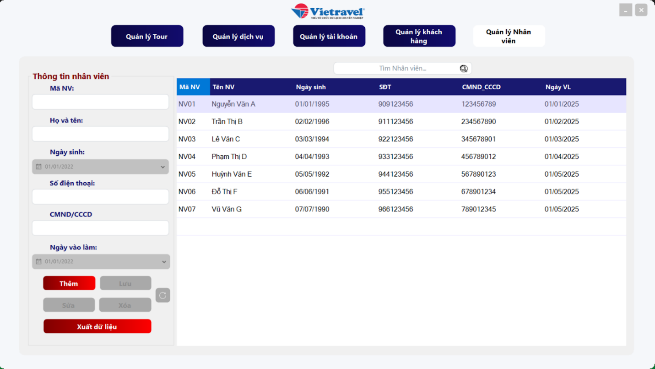This screenshot has width=655, height=369.
Task: Click start date 01/02/2025
Action: (x=562, y=122)
